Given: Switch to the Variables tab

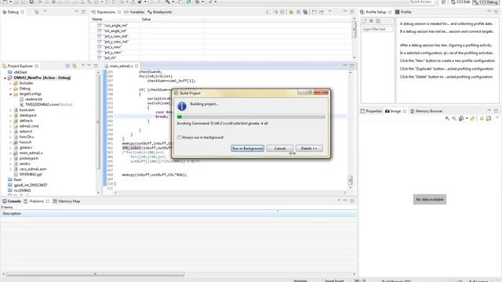Looking at the screenshot, I should click(x=134, y=13).
